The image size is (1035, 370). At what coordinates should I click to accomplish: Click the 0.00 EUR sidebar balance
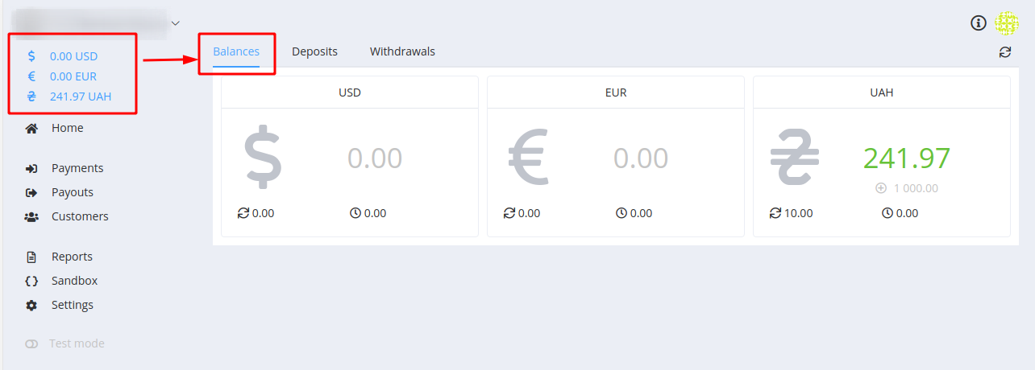(x=73, y=76)
